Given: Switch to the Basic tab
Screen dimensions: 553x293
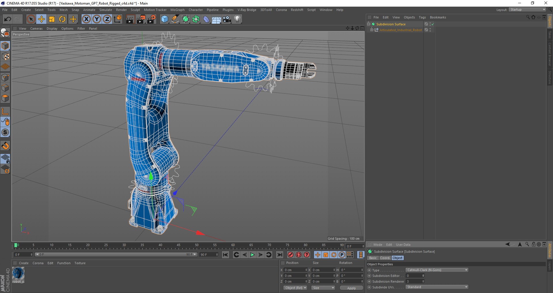Looking at the screenshot, I should coord(373,258).
